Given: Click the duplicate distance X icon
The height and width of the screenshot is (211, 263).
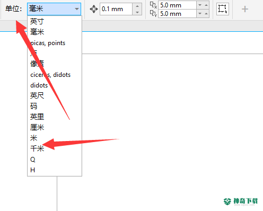Looking at the screenshot, I should [x=153, y=5].
